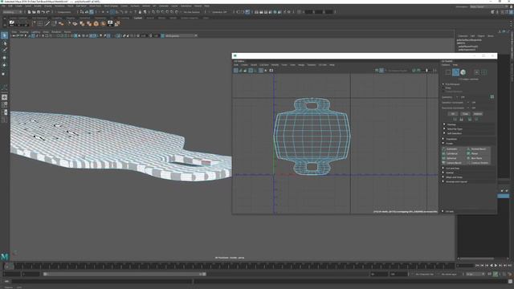Switch to single-pane layout icon in toolbox
The image size is (514, 289).
tap(4, 97)
